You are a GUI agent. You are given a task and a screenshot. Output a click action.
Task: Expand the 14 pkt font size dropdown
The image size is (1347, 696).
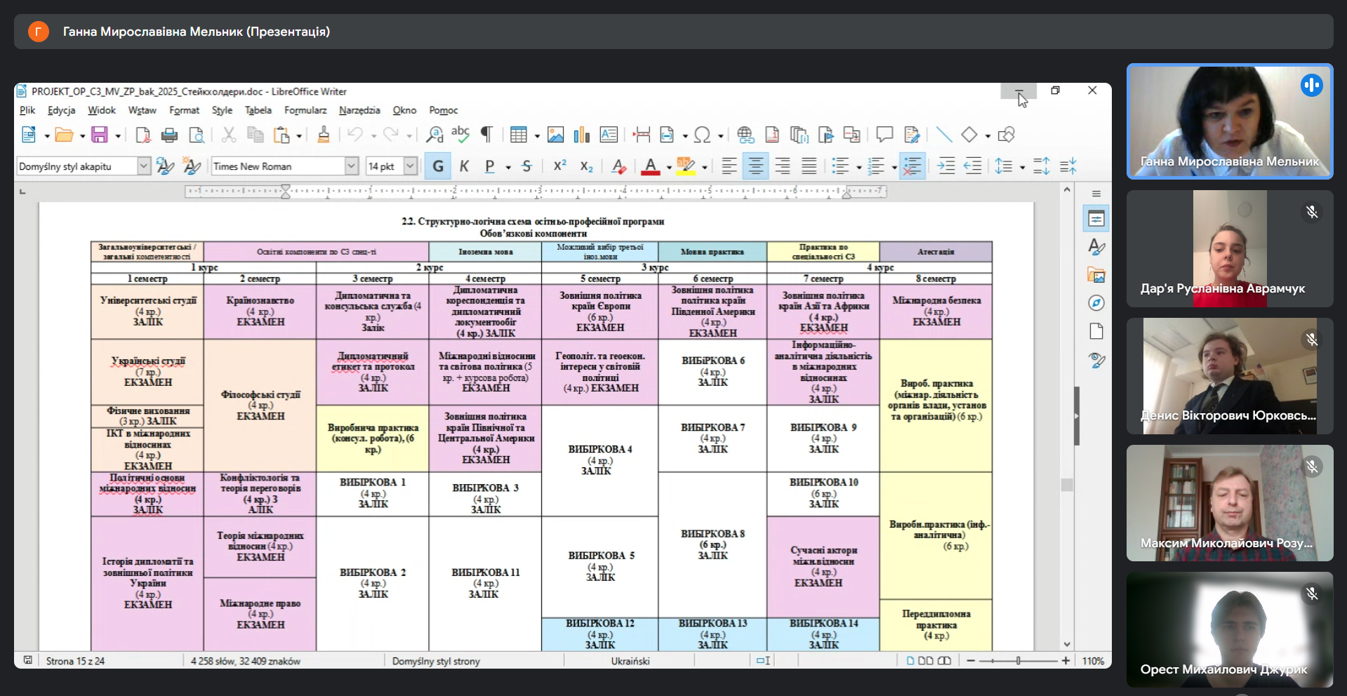pyautogui.click(x=410, y=166)
